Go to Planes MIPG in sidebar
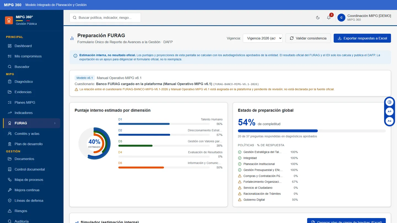The image size is (397, 223). point(32,102)
